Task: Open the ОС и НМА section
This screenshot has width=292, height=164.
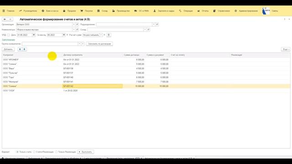Action: 141,11
